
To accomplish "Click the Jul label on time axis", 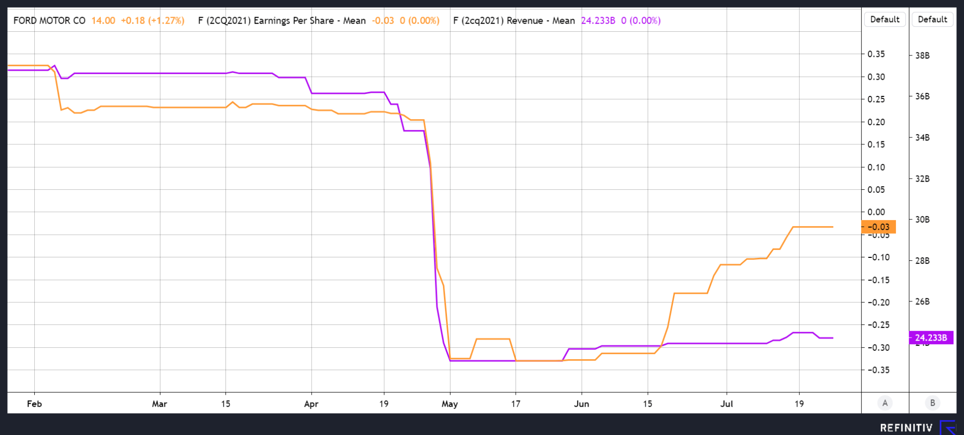I will coord(726,404).
